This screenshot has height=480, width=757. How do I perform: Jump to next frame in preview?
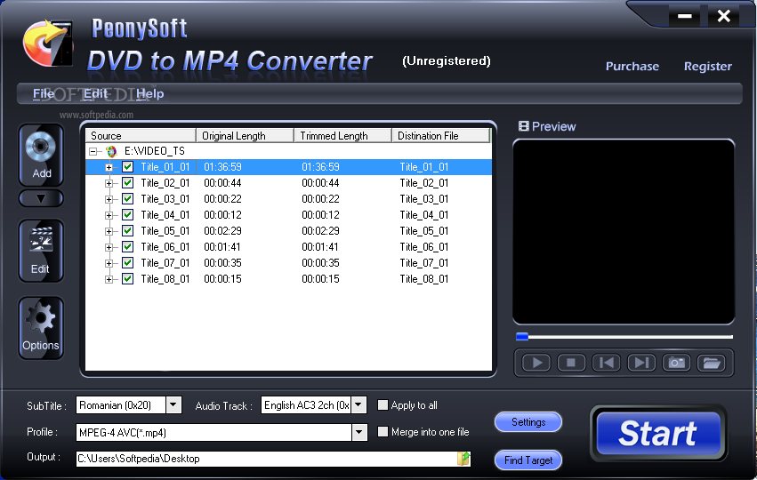641,363
